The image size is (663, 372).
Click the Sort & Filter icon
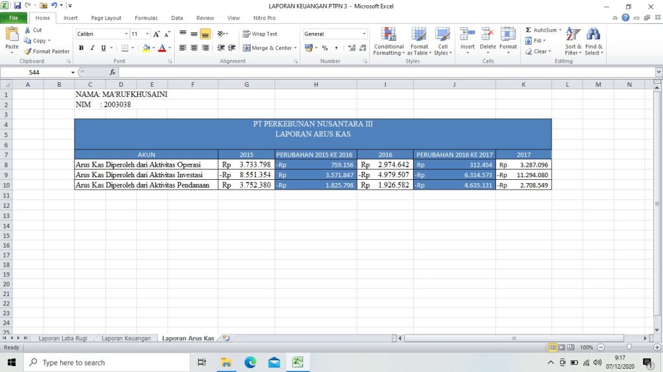573,41
